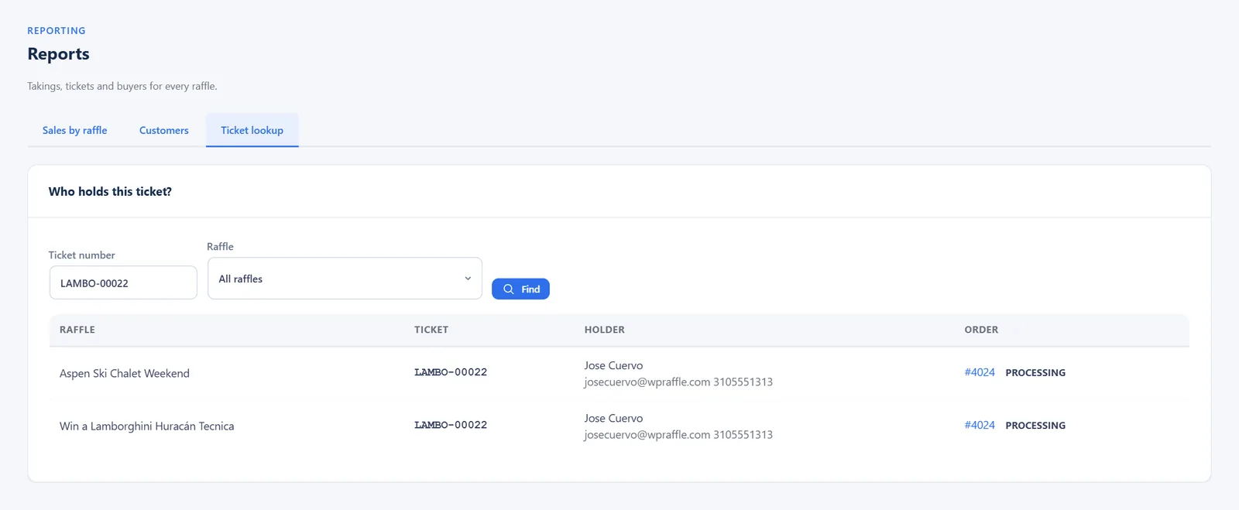The height and width of the screenshot is (510, 1239).
Task: Click the RAFFLE column header
Action: coord(77,330)
